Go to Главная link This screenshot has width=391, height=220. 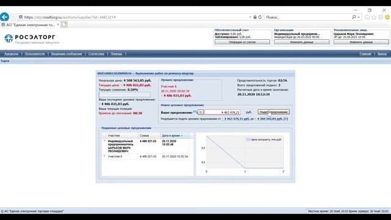(x=365, y=54)
